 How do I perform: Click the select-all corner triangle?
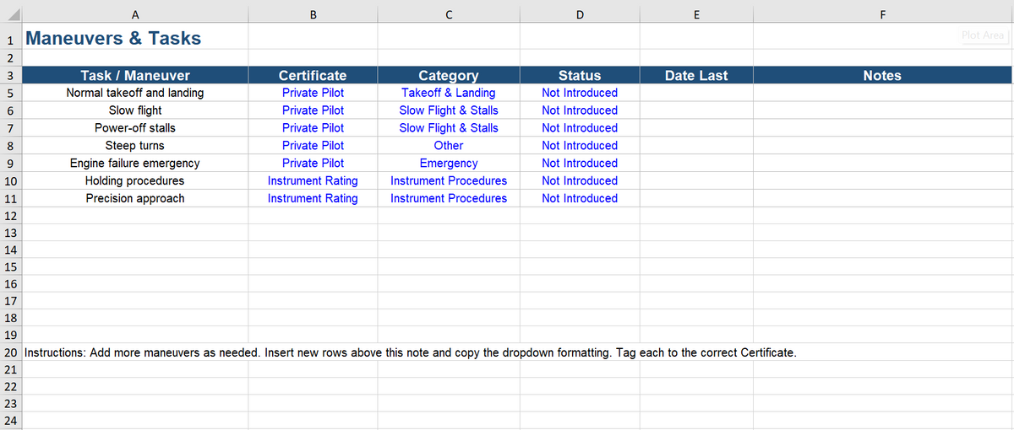tap(12, 13)
